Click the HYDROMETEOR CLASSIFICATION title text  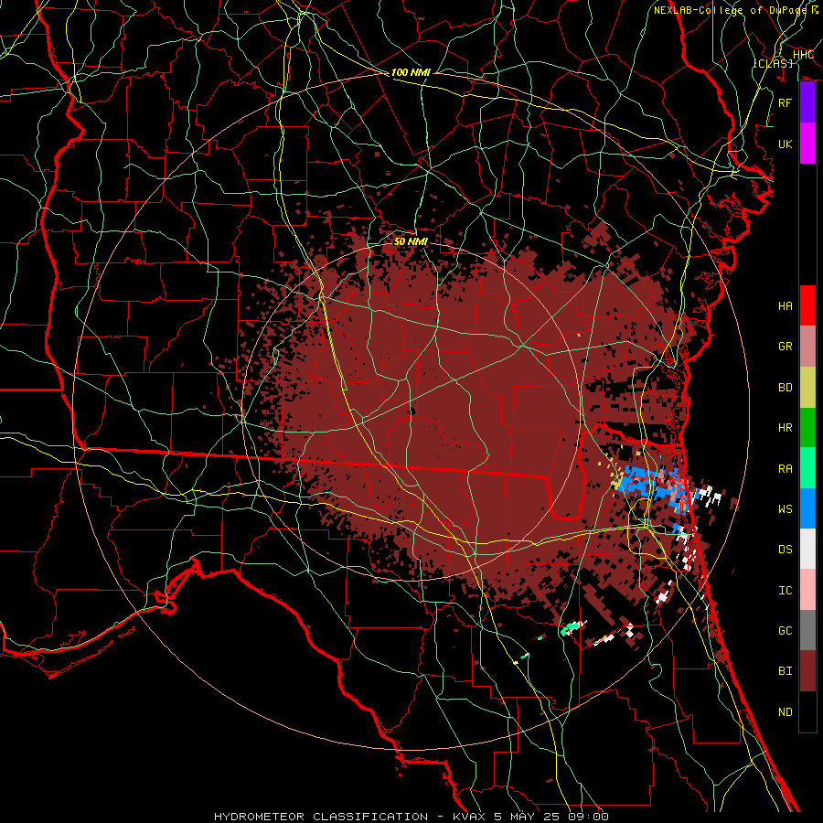[x=321, y=817]
